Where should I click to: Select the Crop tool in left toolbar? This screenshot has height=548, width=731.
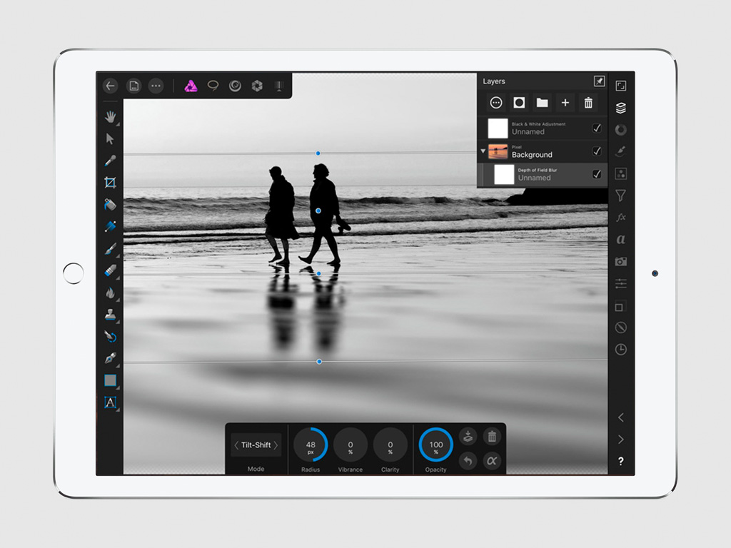[x=110, y=183]
